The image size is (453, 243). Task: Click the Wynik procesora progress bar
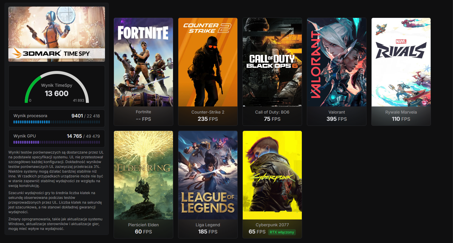point(57,122)
